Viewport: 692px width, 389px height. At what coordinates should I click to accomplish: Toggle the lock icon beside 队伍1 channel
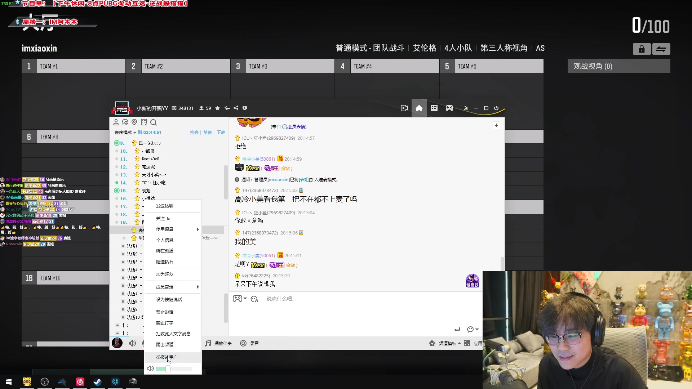pyautogui.click(x=123, y=246)
